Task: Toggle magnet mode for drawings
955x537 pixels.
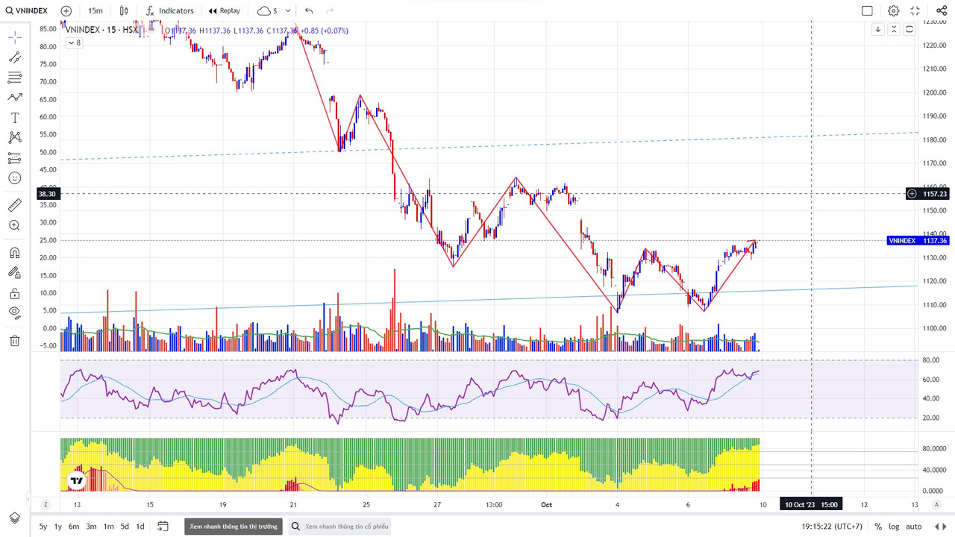Action: point(15,253)
